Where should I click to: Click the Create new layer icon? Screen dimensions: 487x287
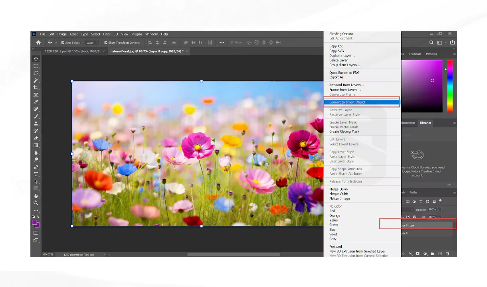point(440,254)
